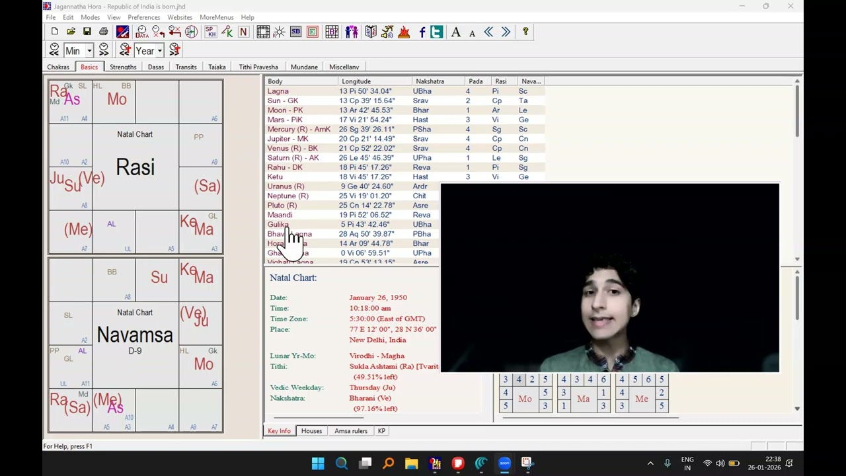Select the Key Info bottom tab
846x476 pixels.
(279, 431)
